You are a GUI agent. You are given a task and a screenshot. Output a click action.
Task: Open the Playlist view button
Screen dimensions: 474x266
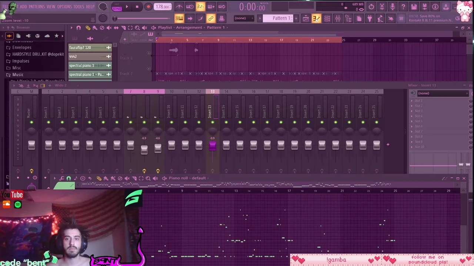(x=306, y=18)
